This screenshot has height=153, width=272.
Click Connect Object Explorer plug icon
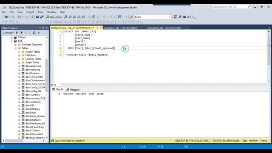17,33
